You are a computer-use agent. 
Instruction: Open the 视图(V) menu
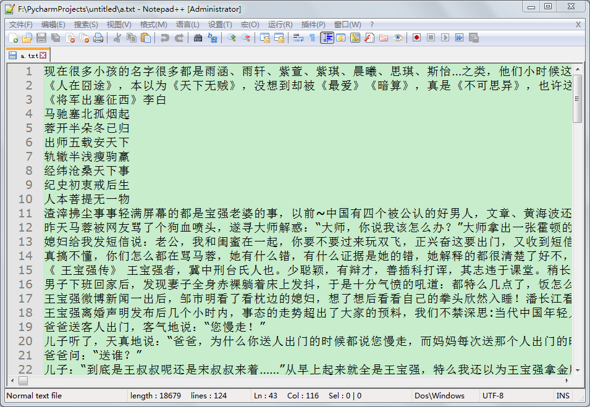point(119,25)
